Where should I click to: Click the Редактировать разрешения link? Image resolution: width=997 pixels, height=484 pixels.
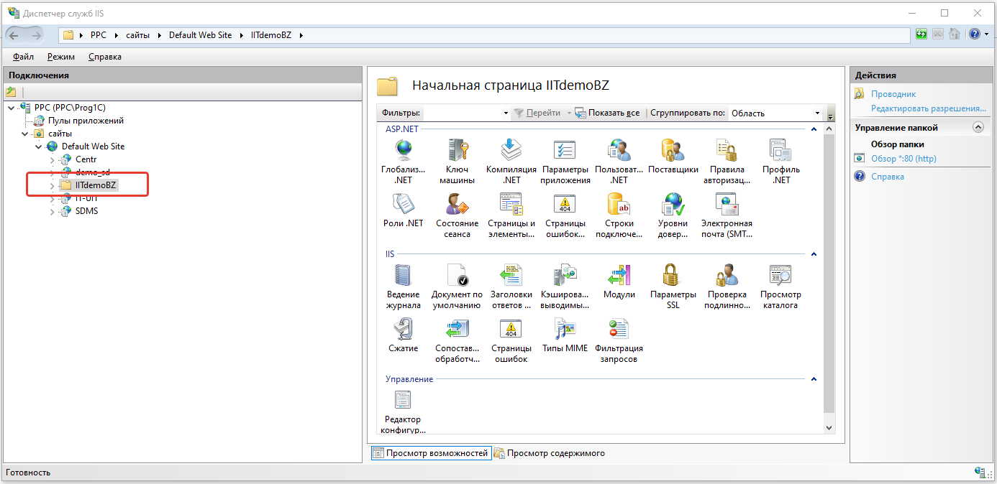[928, 108]
